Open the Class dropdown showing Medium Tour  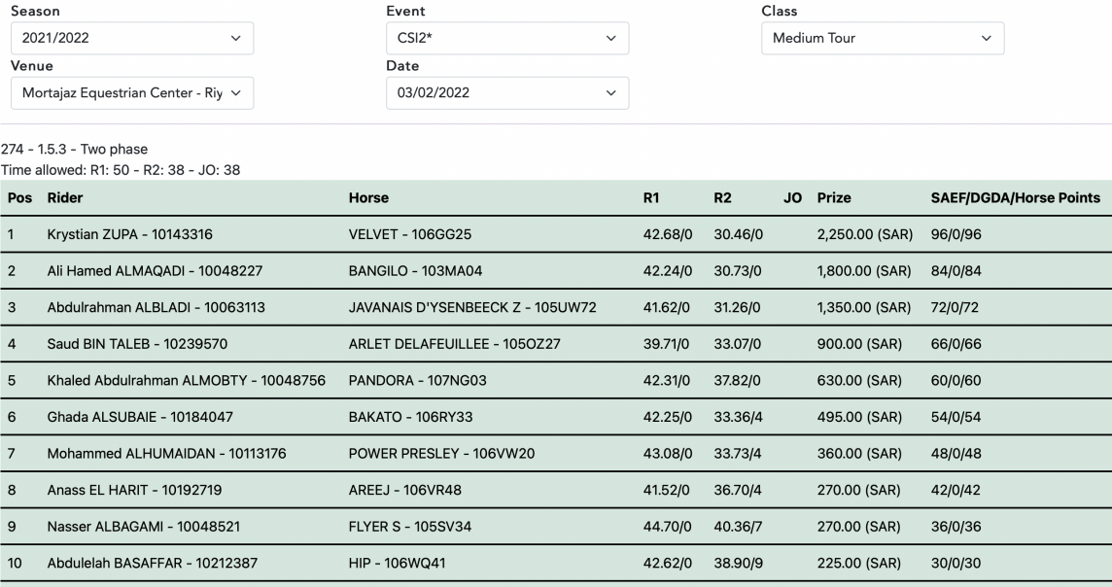coord(883,38)
